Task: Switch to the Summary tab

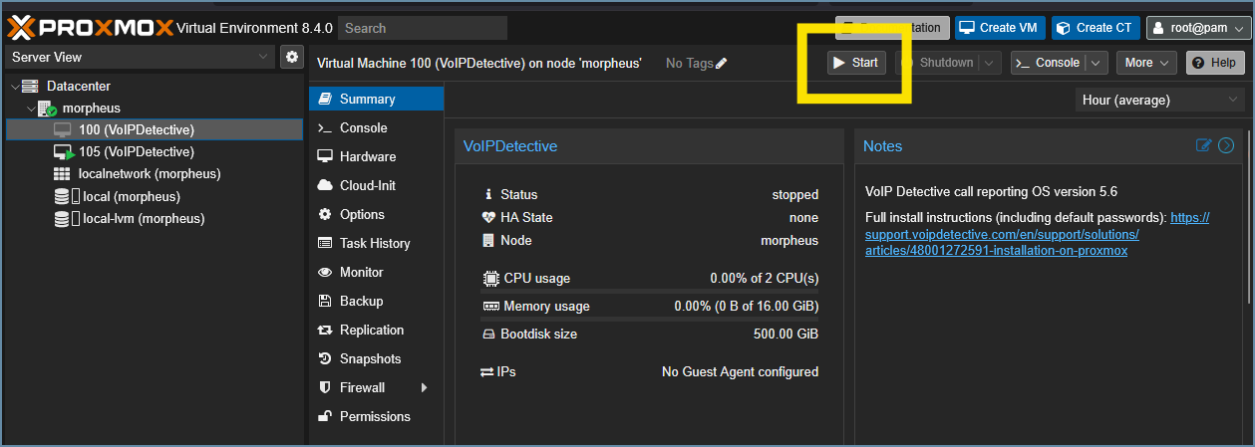Action: click(x=377, y=99)
